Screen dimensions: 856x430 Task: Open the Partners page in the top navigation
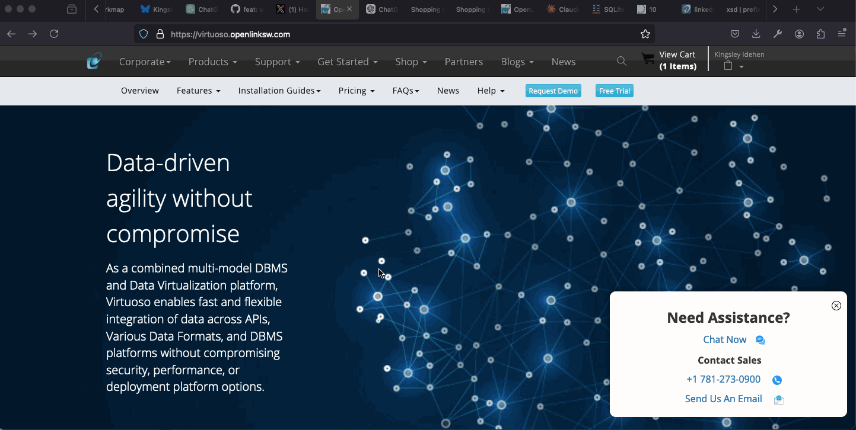[x=464, y=62]
